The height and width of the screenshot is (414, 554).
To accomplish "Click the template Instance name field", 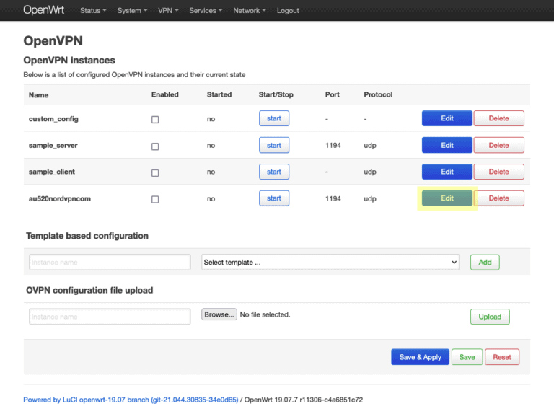I will (x=110, y=263).
